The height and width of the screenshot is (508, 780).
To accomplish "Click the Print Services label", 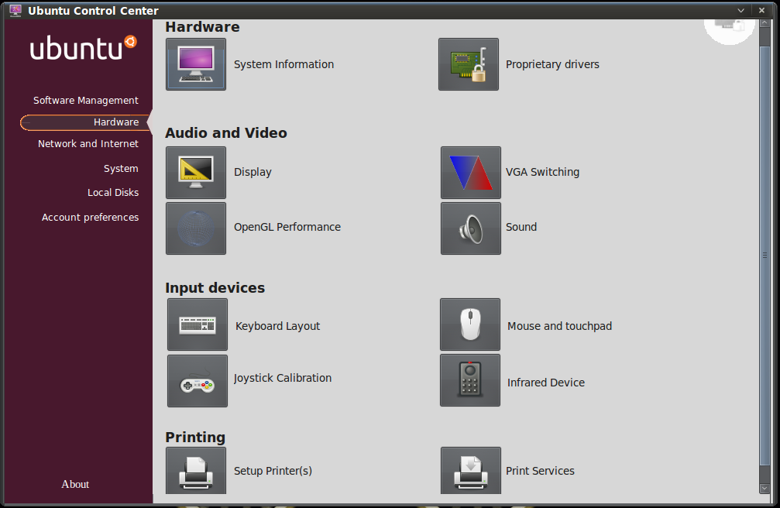I will (x=540, y=471).
